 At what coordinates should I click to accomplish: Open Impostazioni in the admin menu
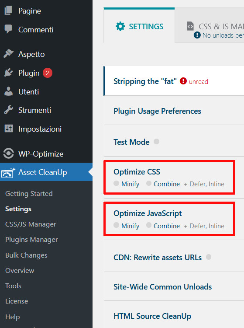[46, 129]
